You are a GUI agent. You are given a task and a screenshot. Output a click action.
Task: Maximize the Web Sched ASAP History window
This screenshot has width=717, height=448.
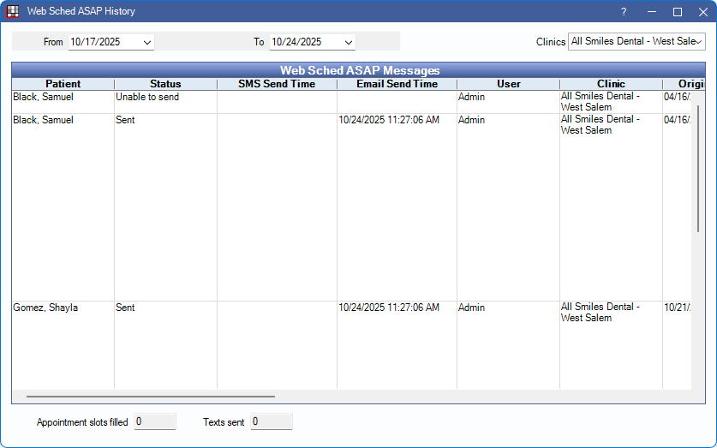(677, 12)
